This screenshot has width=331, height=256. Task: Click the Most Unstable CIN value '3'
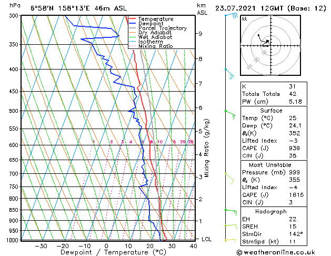coord(290,202)
